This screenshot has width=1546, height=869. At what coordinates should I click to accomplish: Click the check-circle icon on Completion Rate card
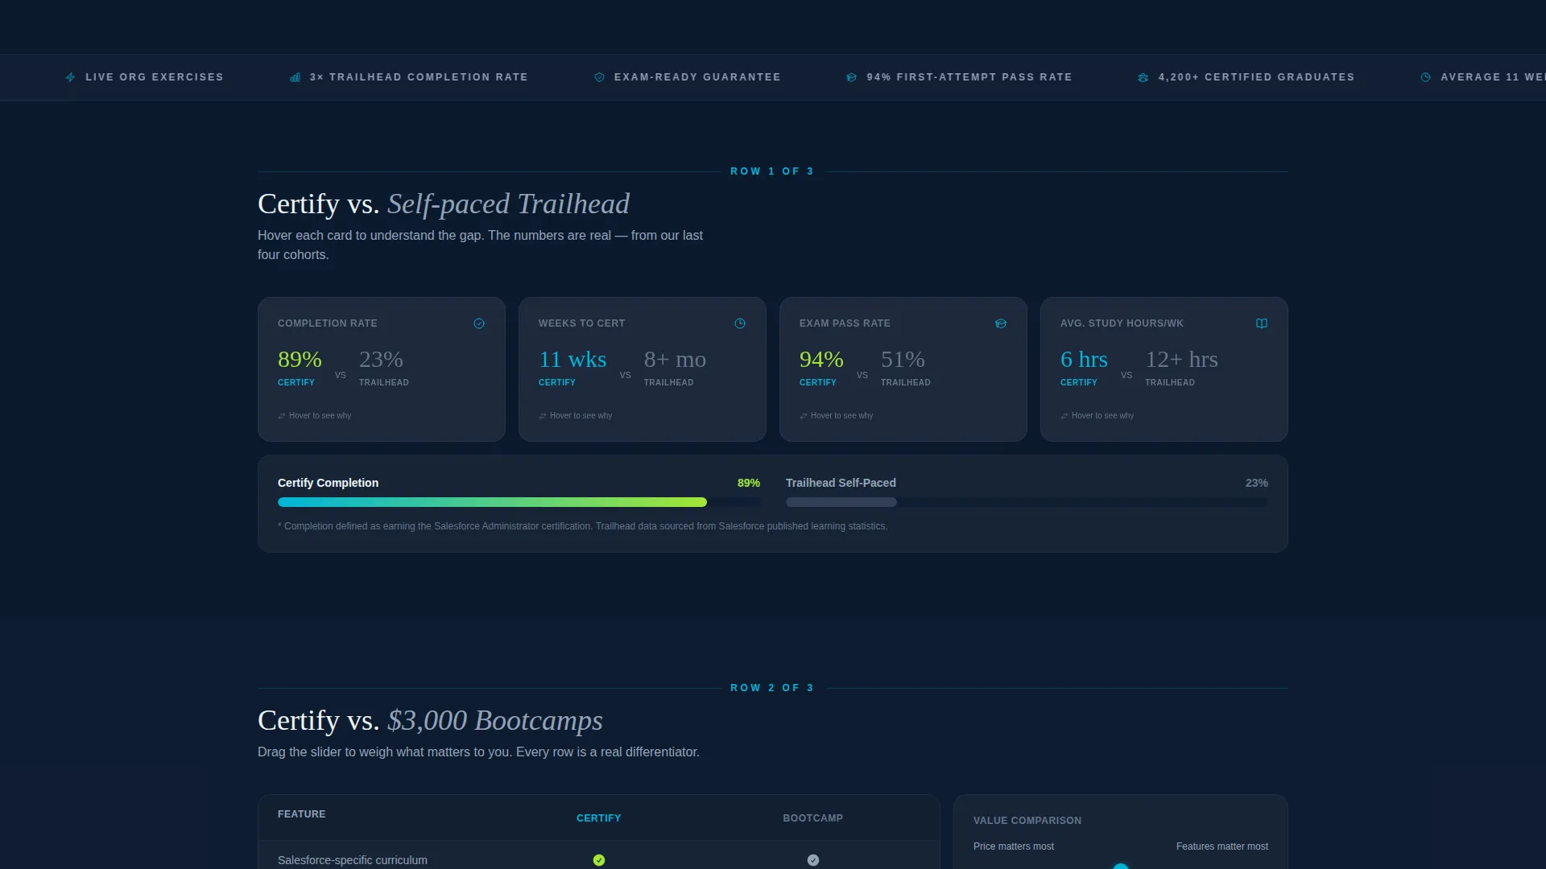click(x=479, y=323)
